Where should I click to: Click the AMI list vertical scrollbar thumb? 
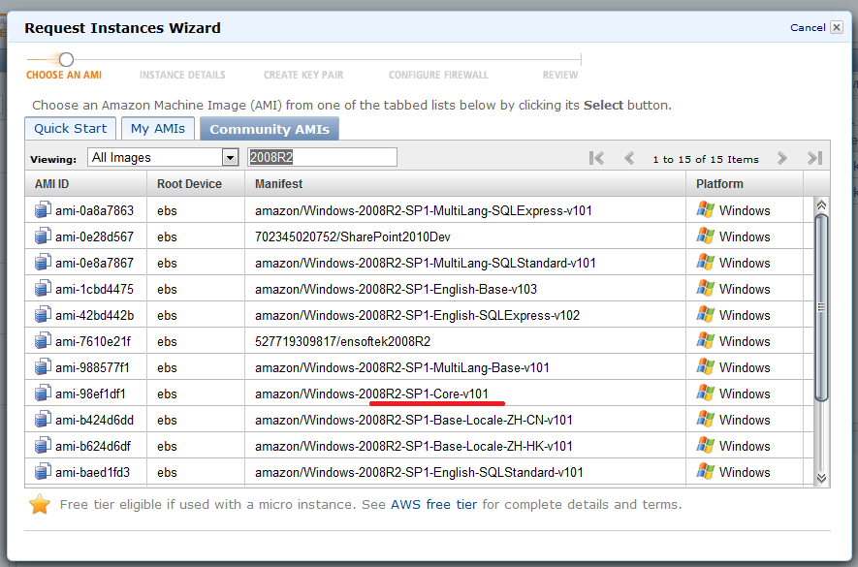click(821, 307)
